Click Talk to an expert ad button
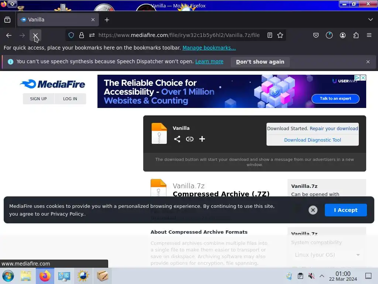The image size is (378, 284). pos(335,98)
